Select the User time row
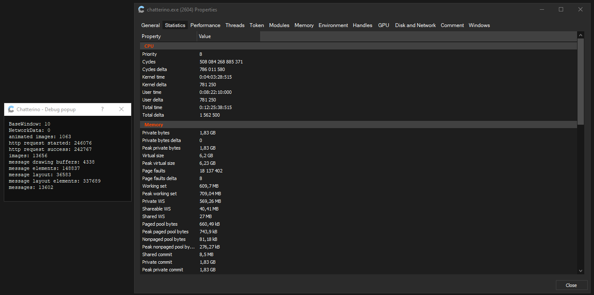This screenshot has width=594, height=295. [358, 92]
